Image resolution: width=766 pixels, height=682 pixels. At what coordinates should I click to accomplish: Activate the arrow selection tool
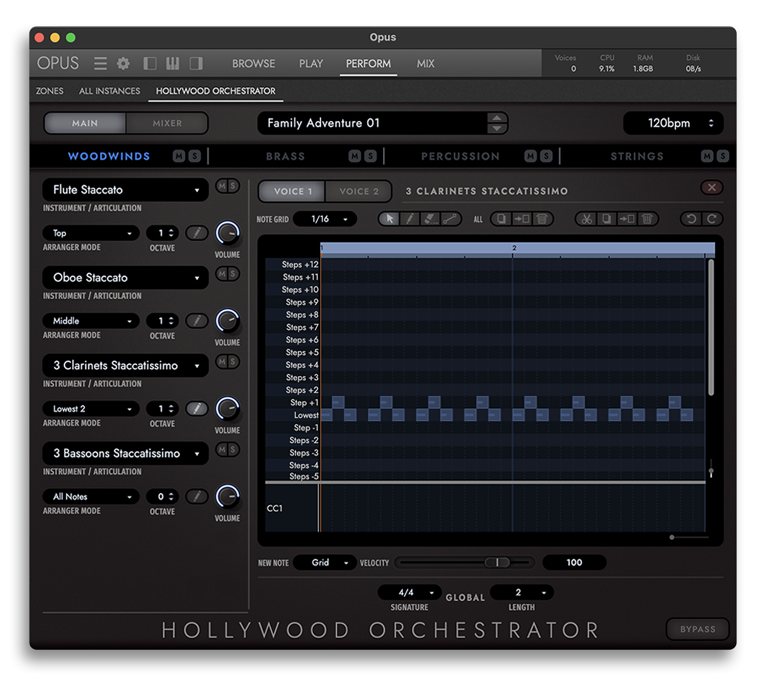tap(389, 219)
